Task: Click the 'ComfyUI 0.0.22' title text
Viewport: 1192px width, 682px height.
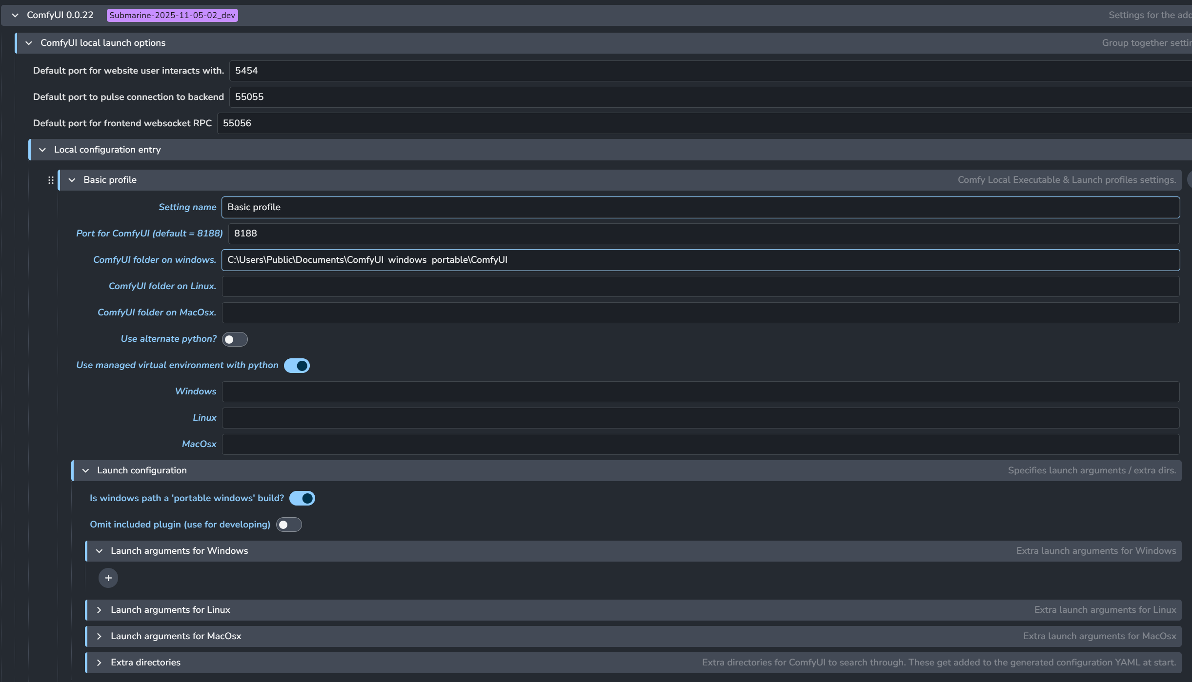Action: click(60, 15)
